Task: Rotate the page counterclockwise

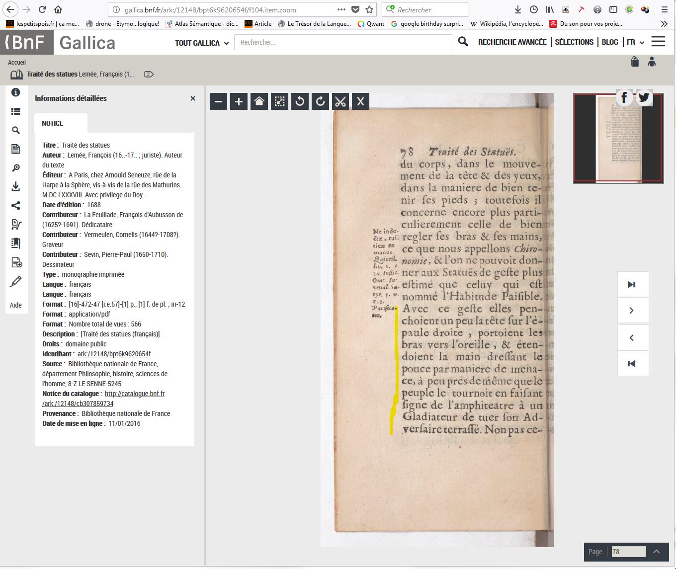Action: [x=300, y=102]
